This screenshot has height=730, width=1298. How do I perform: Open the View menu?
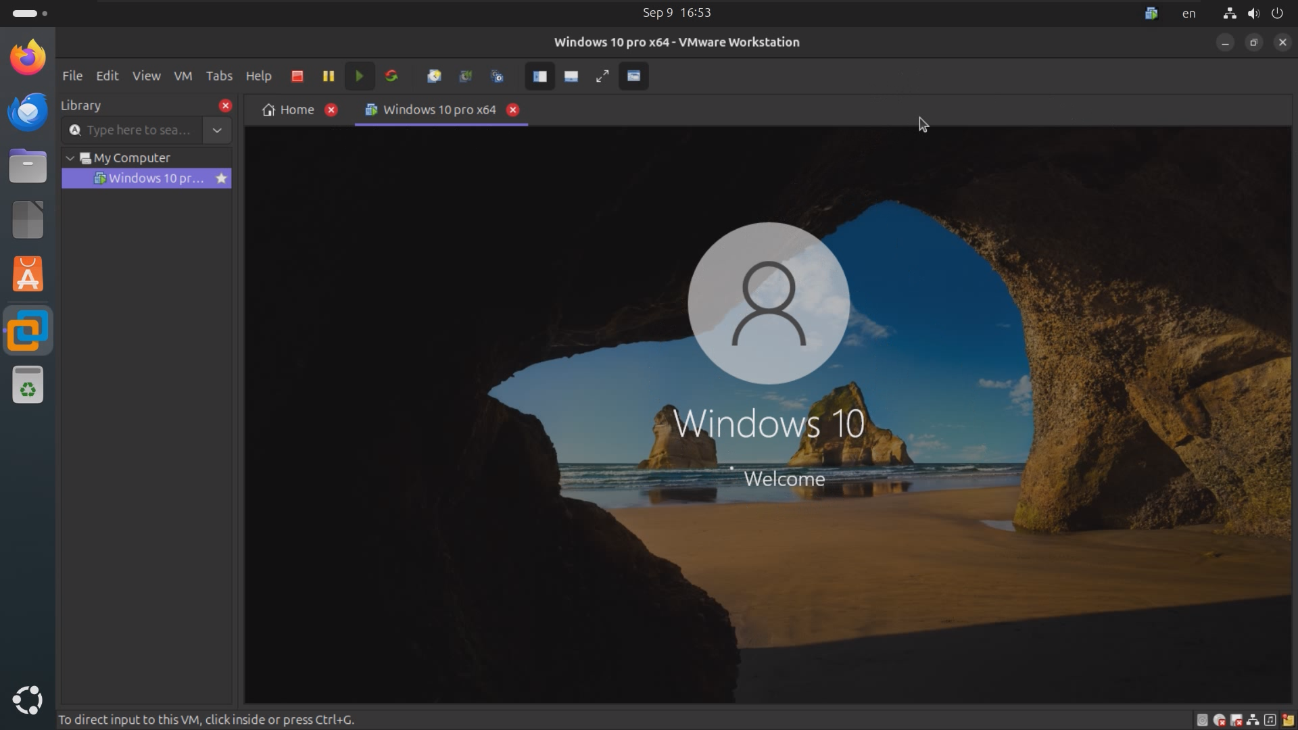point(146,76)
